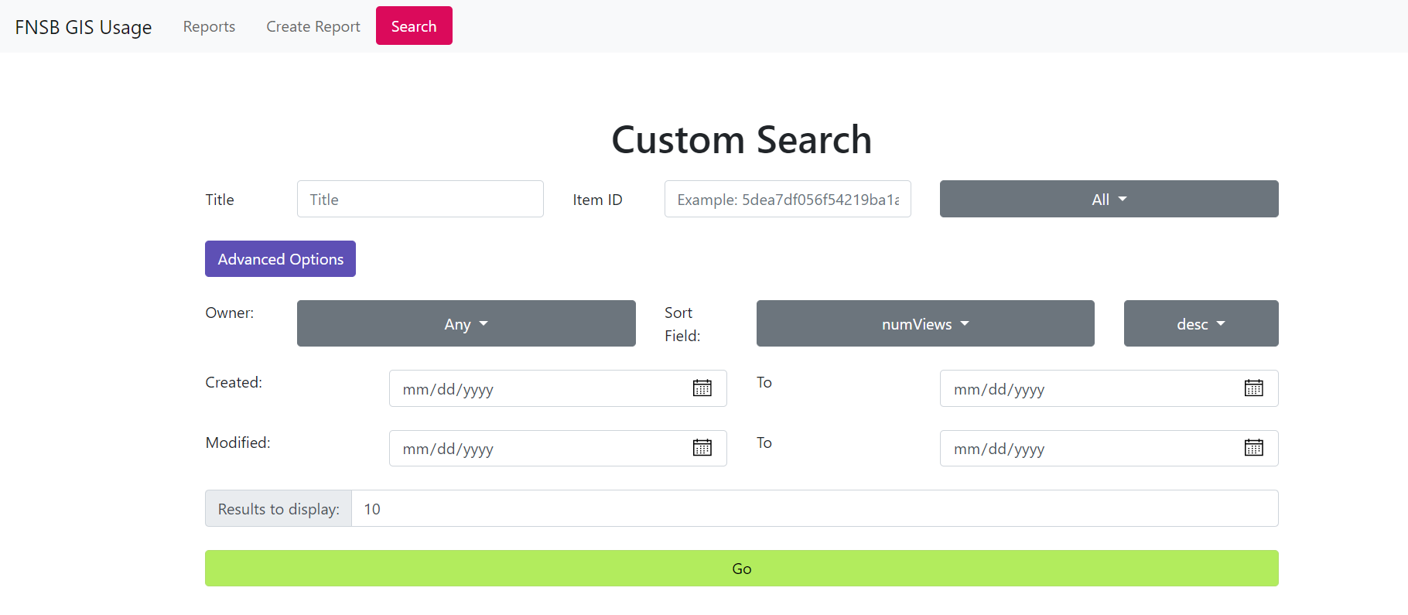Click the Results to display label
Viewport: 1408px width, 615px height.
click(279, 508)
